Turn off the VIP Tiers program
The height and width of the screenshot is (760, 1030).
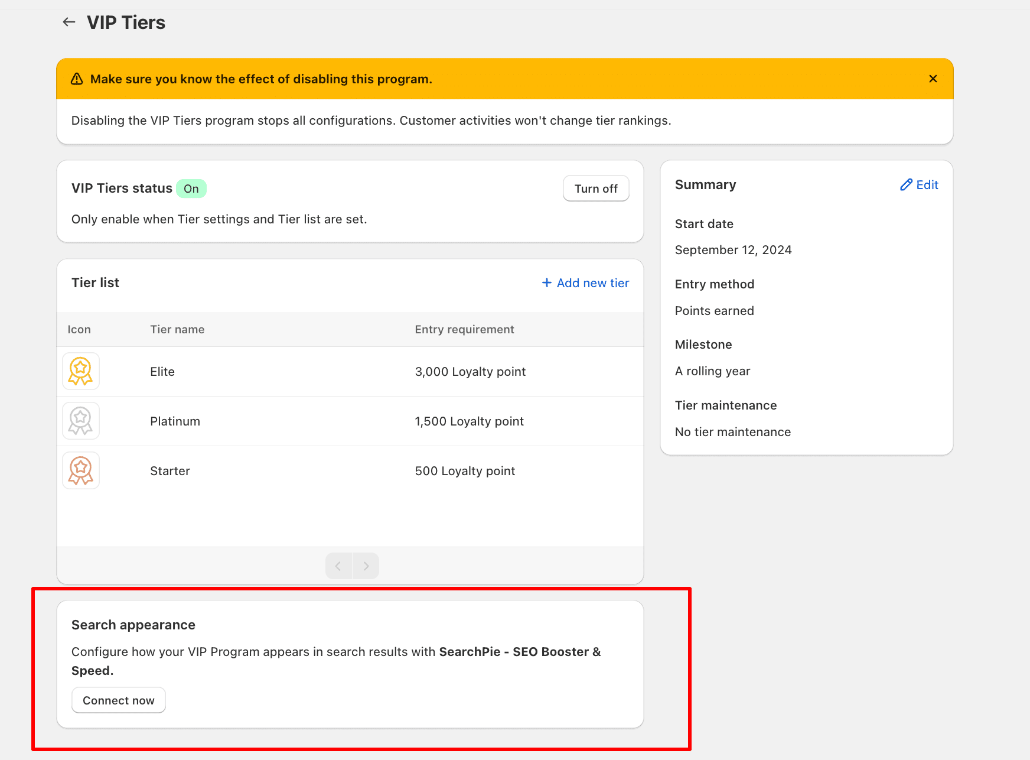595,189
